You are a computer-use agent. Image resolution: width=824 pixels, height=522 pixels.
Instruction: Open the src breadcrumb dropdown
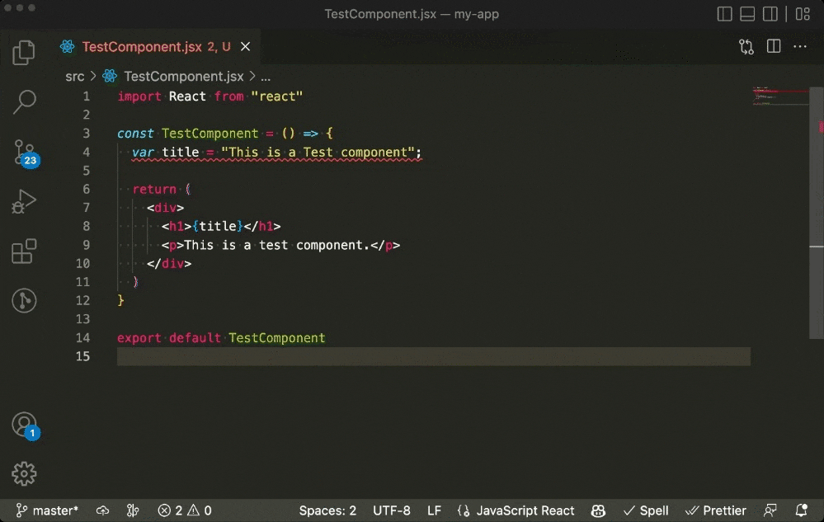coord(74,76)
